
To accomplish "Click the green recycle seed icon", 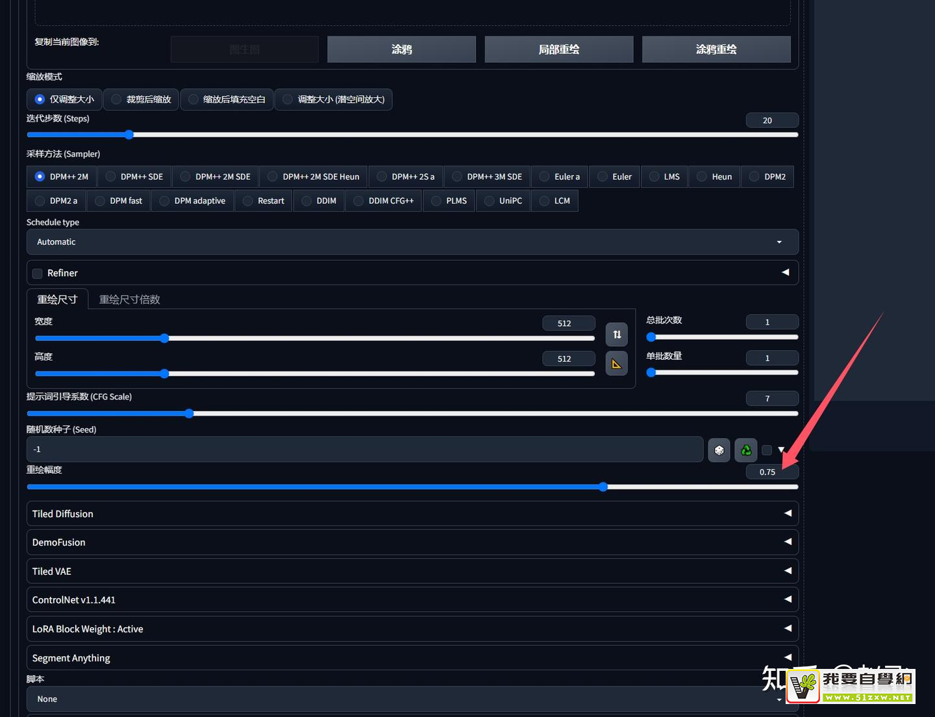I will tap(746, 450).
